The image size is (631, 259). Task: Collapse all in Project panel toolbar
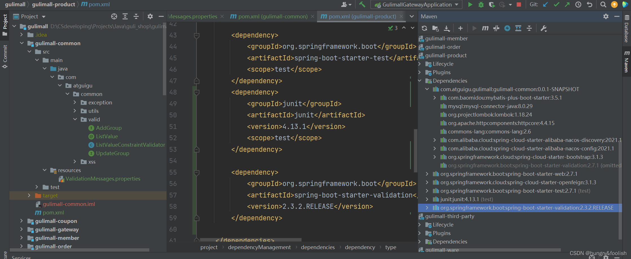(136, 16)
